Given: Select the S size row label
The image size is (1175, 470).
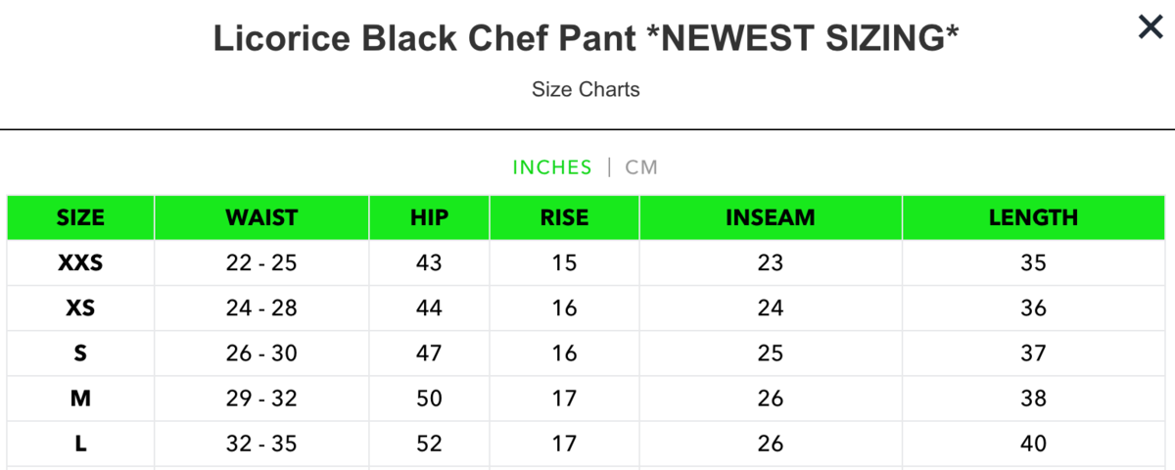Looking at the screenshot, I should pos(80,353).
